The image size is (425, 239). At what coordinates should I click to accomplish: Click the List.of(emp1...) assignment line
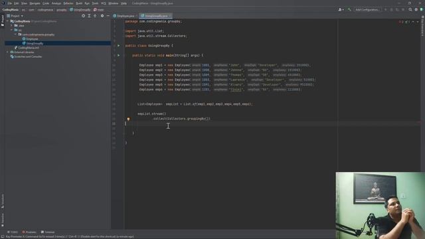pos(195,104)
